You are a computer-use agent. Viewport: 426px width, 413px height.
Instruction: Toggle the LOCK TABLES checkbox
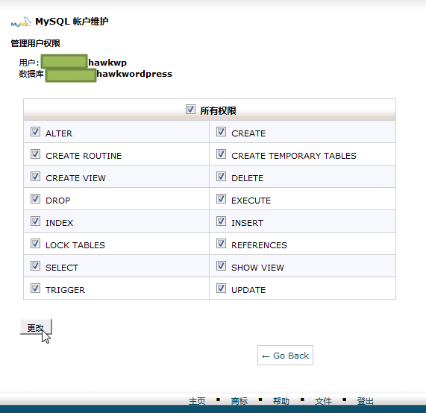click(x=35, y=244)
